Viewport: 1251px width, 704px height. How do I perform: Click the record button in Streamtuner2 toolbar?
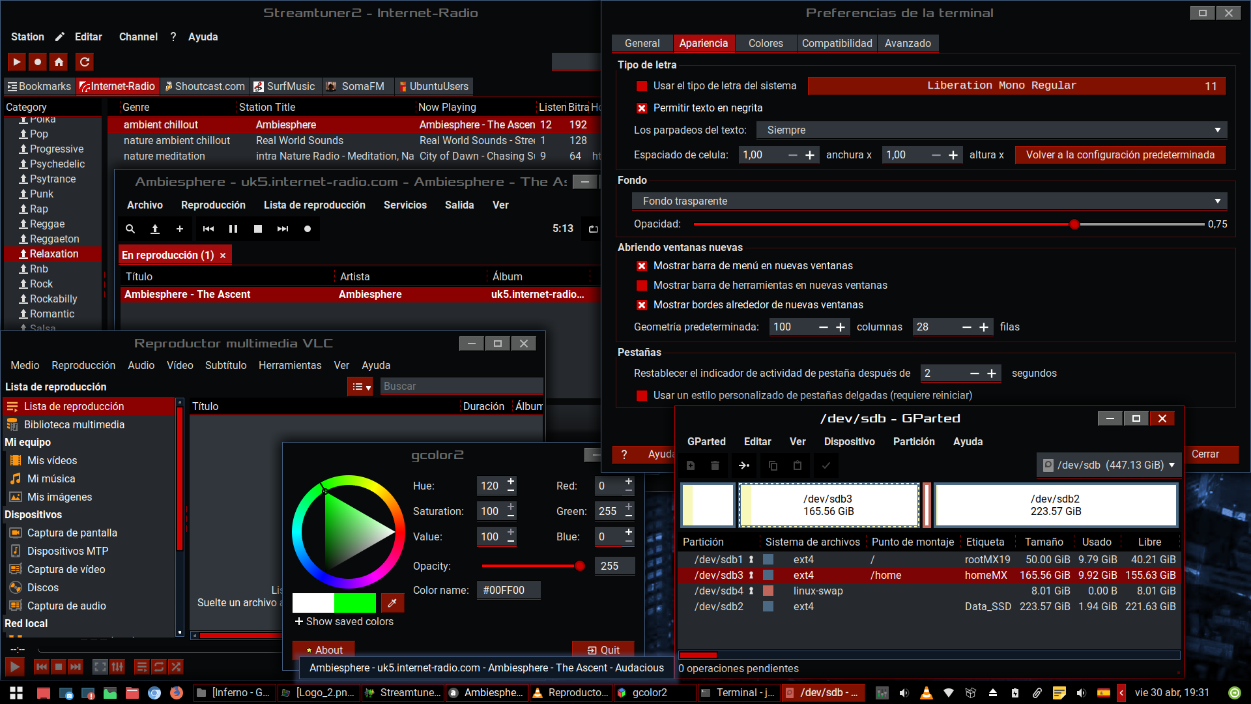coord(38,62)
